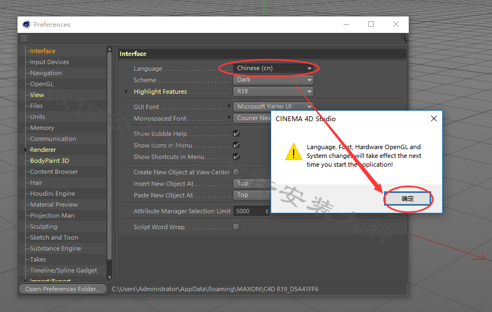Select Projection Man category

[x=52, y=215]
